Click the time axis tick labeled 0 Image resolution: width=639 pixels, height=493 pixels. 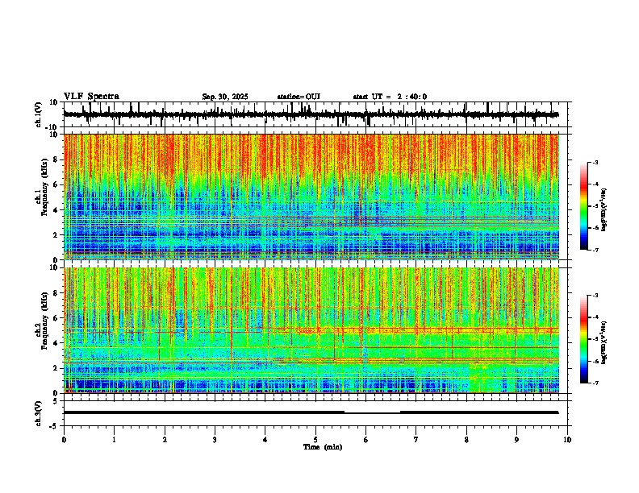point(64,440)
